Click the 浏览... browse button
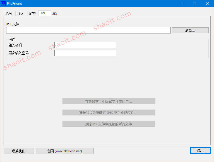The height and width of the screenshot is (162, 214). 190,30
